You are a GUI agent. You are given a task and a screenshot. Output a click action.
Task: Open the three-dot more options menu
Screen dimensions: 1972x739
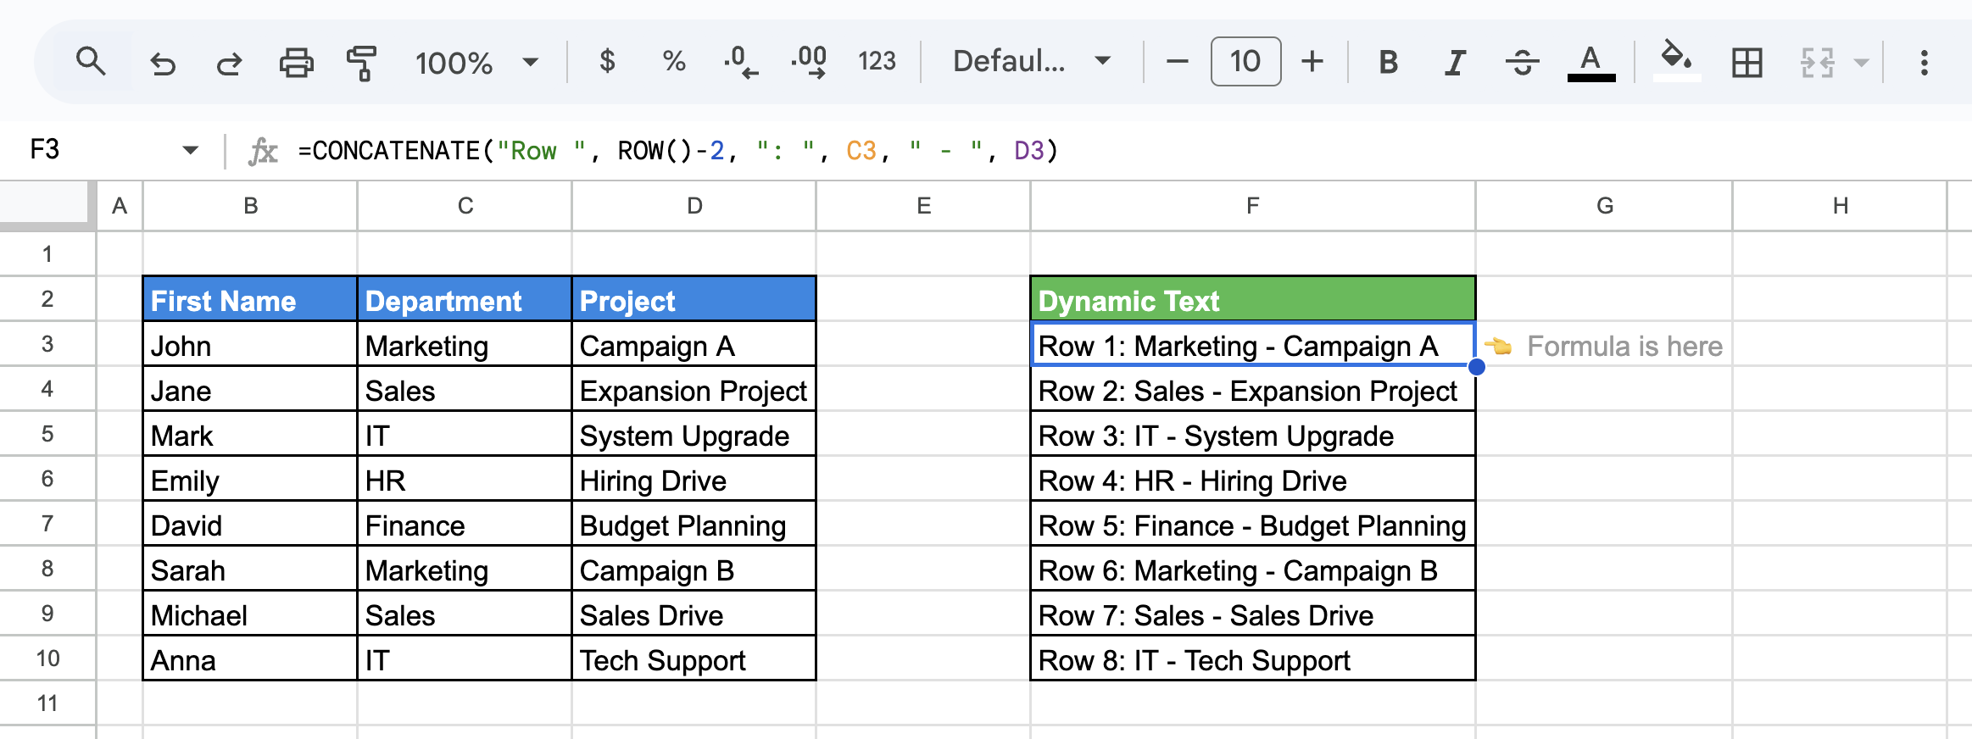[x=1924, y=62]
